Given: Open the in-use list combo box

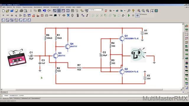Looking at the screenshot, I should click(x=96, y=10).
